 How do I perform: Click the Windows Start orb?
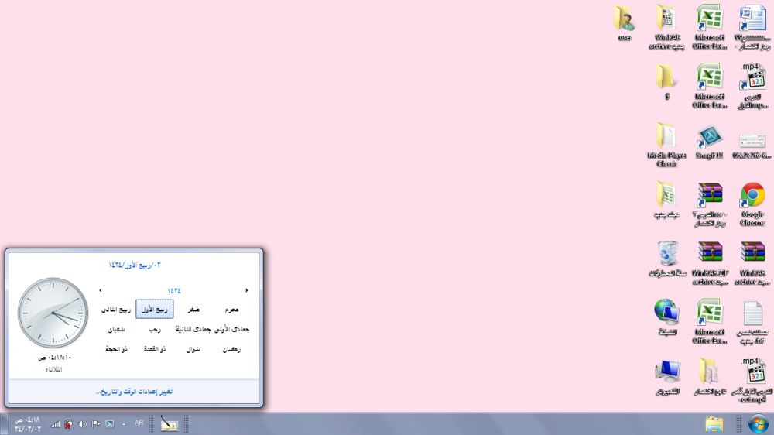point(759,423)
